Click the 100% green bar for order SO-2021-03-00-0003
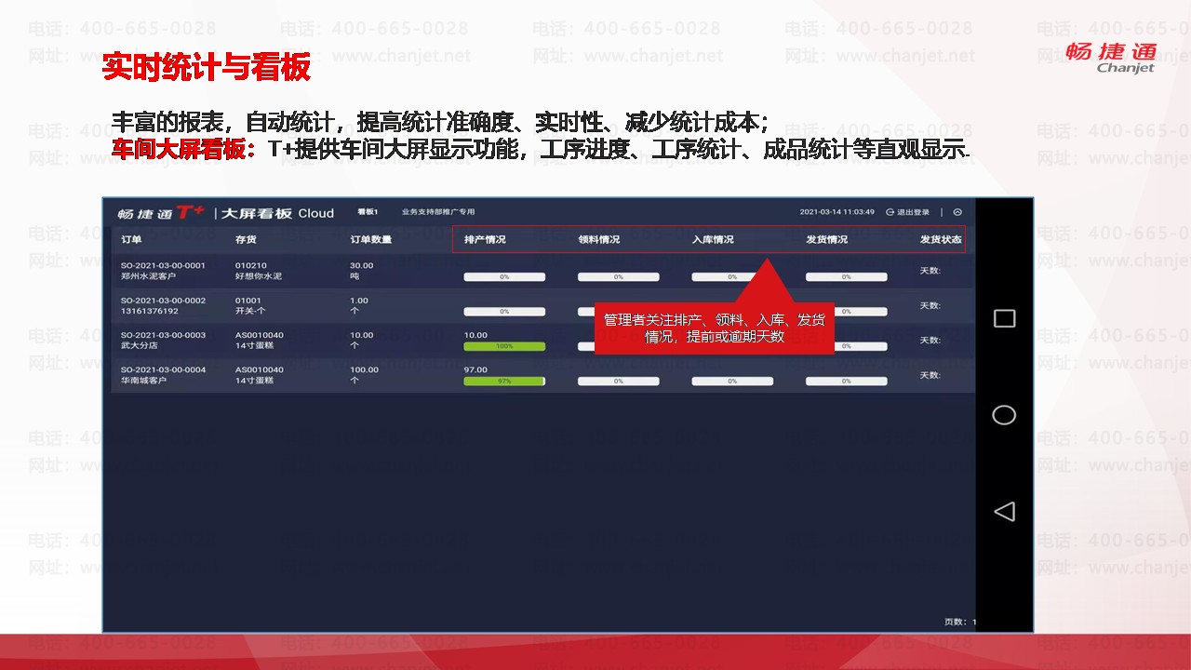The width and height of the screenshot is (1191, 670). [x=504, y=346]
